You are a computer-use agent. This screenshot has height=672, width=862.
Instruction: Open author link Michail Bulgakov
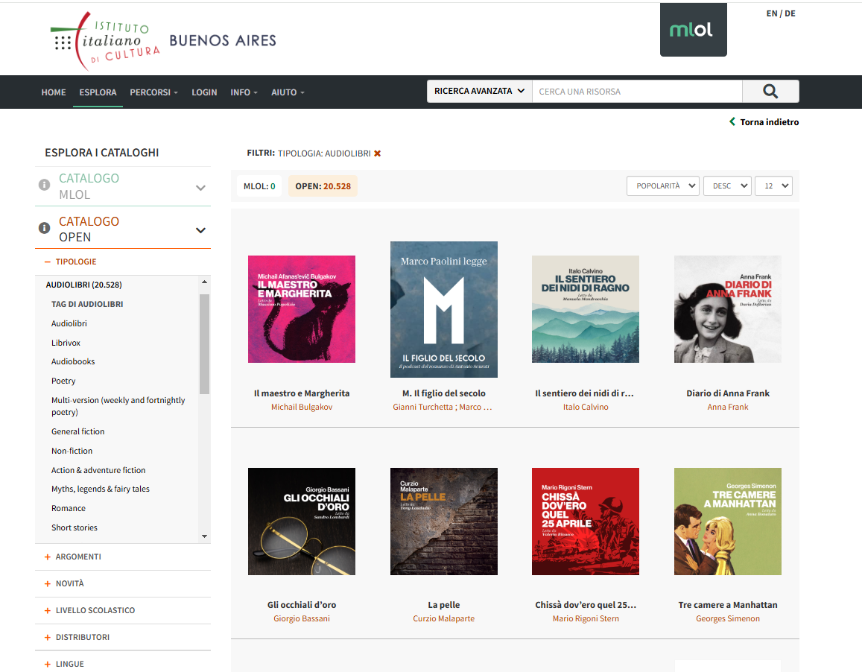(x=301, y=407)
